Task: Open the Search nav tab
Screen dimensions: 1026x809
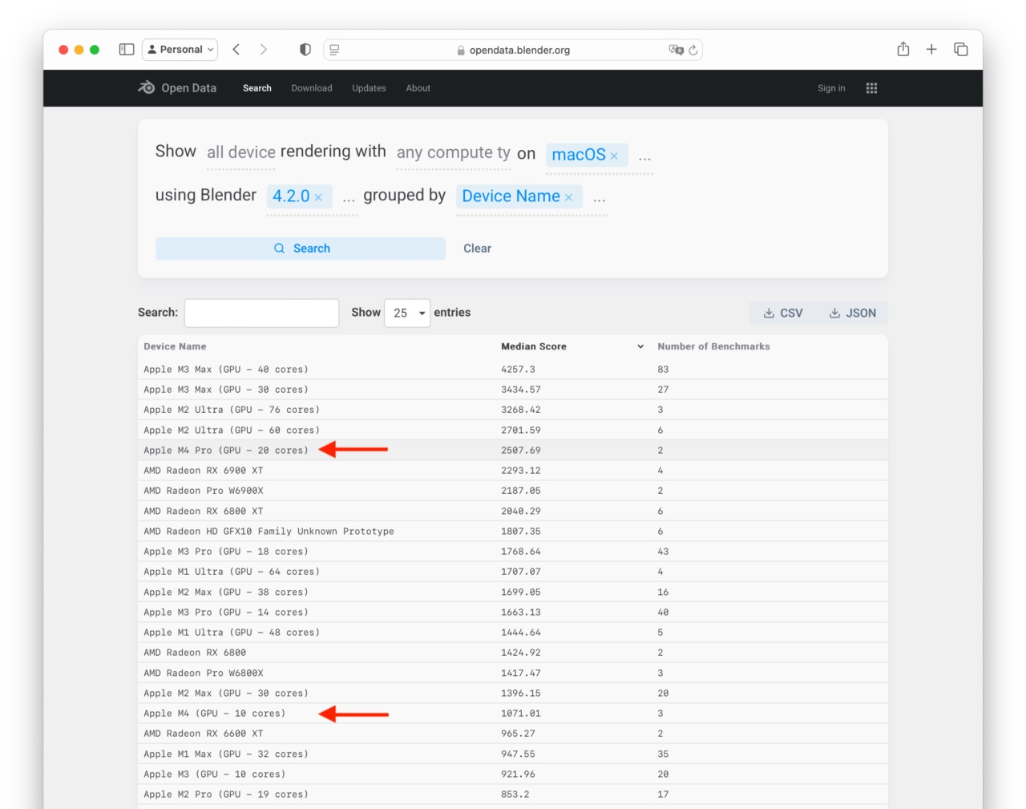Action: coord(257,88)
